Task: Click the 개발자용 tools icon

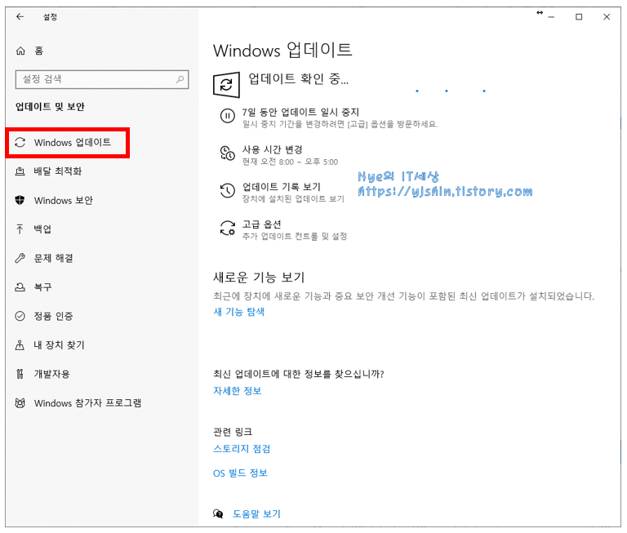Action: [x=20, y=374]
